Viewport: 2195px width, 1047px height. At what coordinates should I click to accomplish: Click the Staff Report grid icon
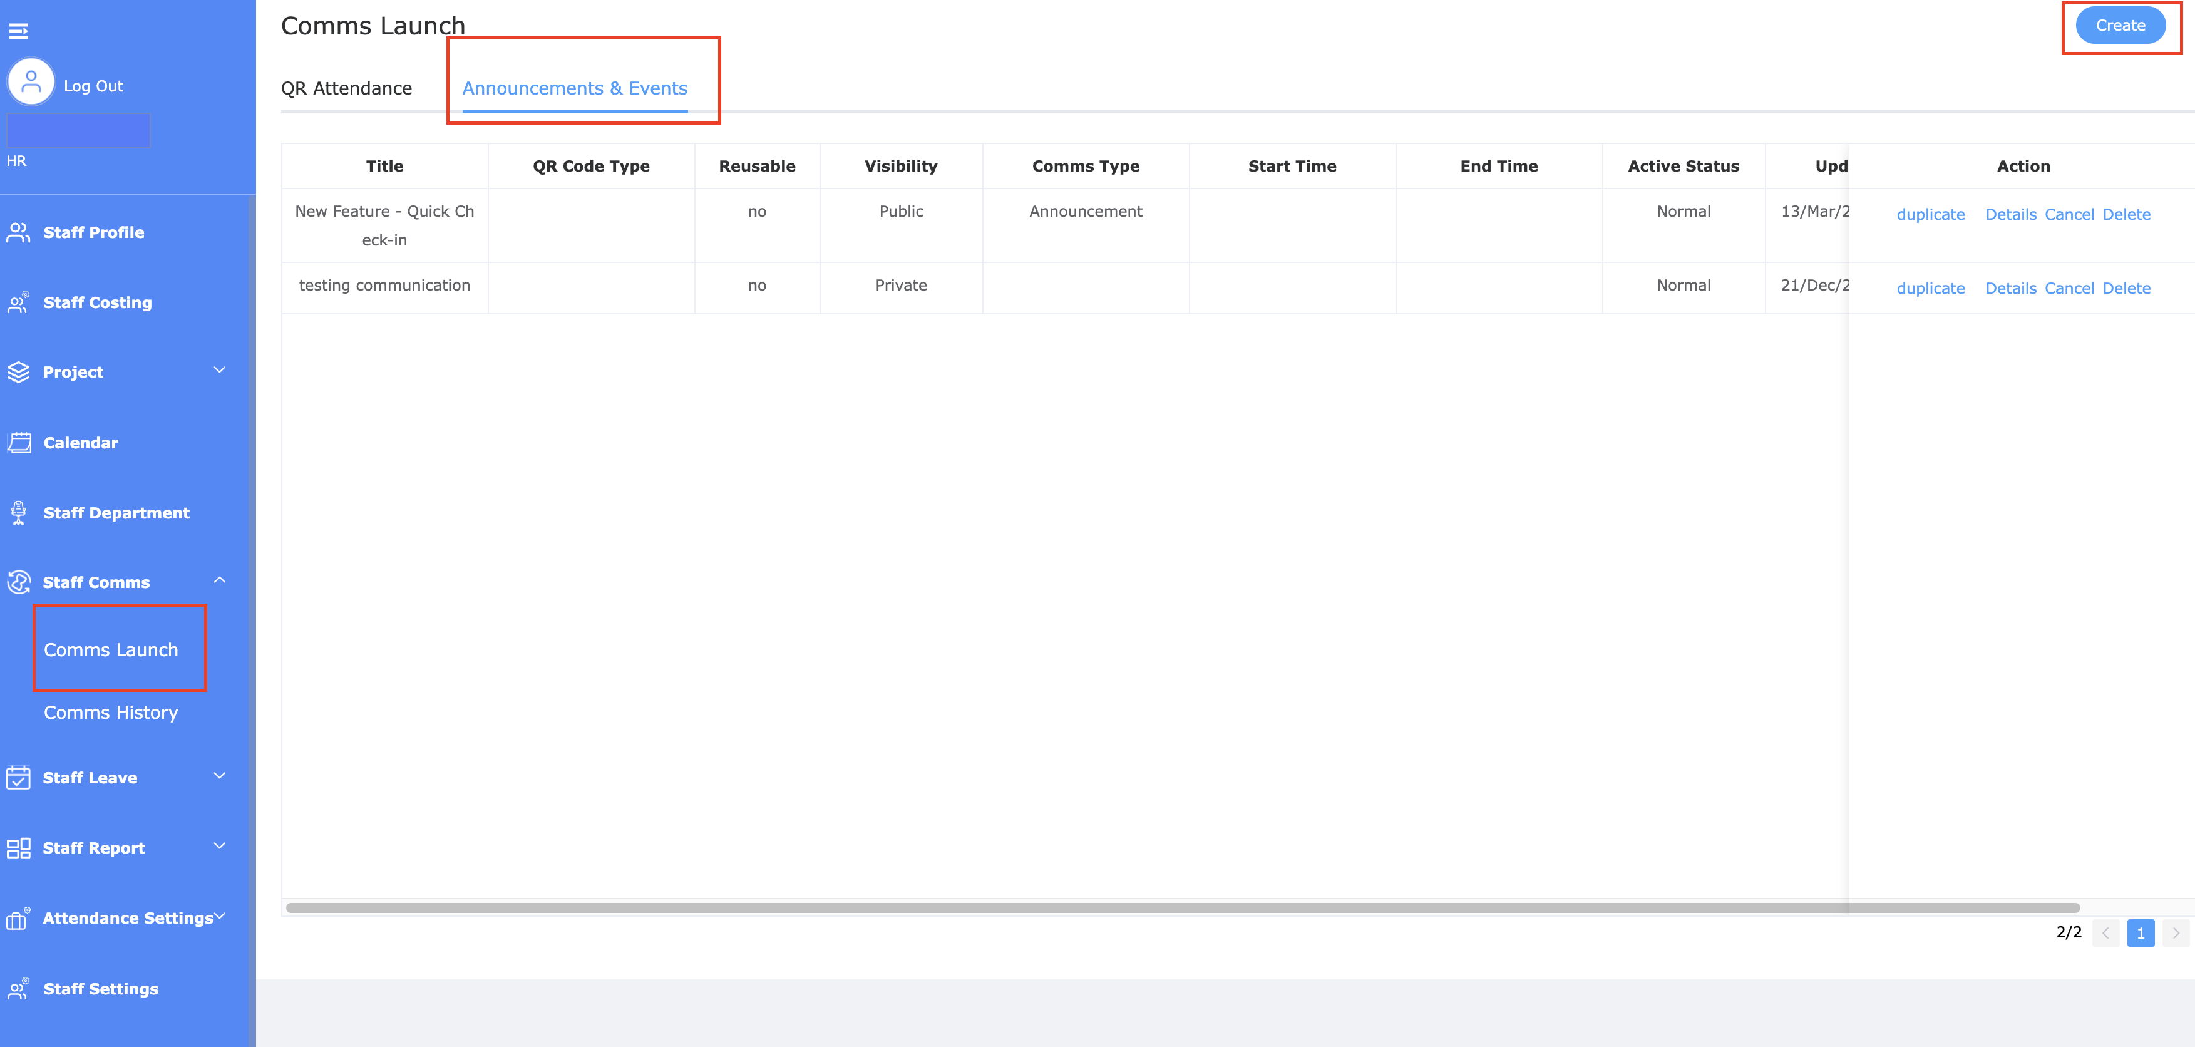tap(18, 847)
